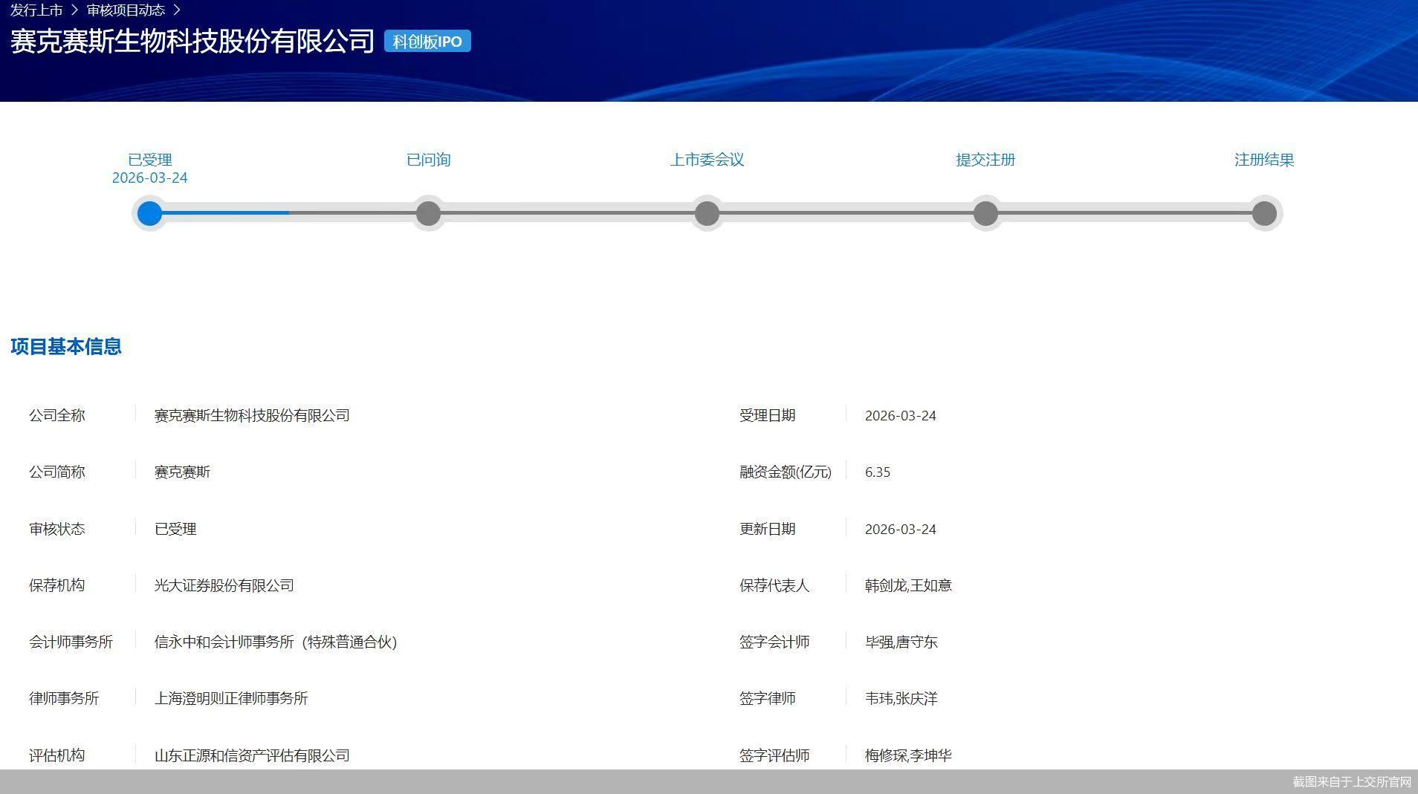Click the company name 赛克赛斯生物科技股份有限公司 title

pos(190,41)
